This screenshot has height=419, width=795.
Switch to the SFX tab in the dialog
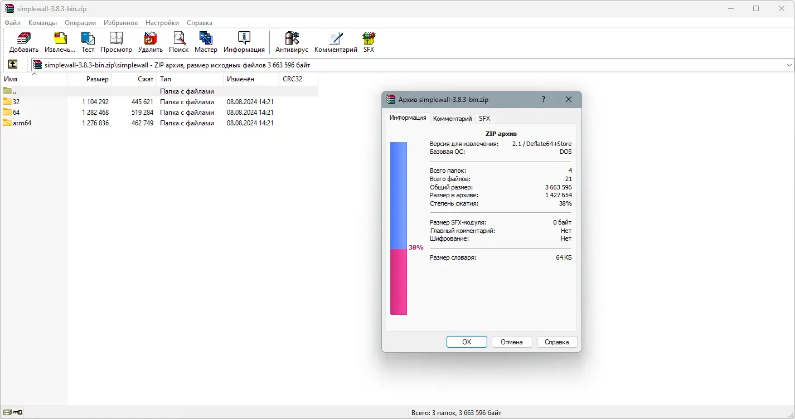[484, 119]
